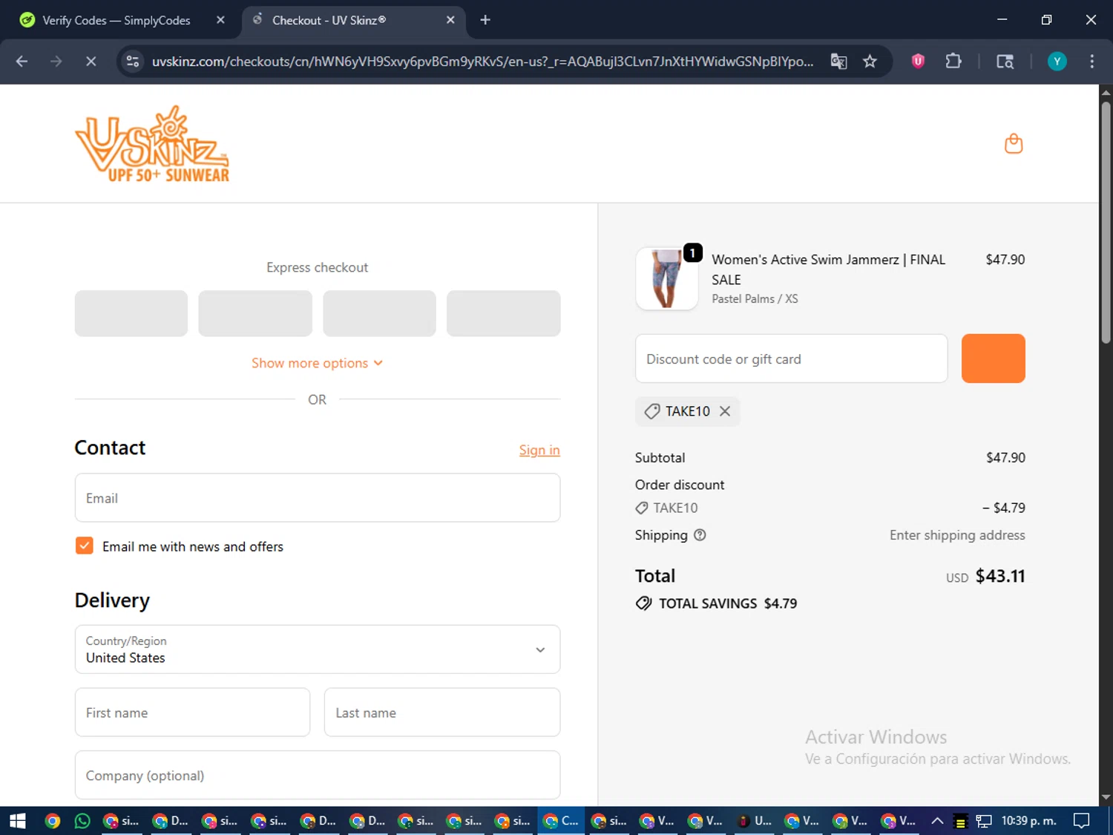The height and width of the screenshot is (835, 1113).
Task: Click the second express checkout button
Action: click(x=255, y=313)
